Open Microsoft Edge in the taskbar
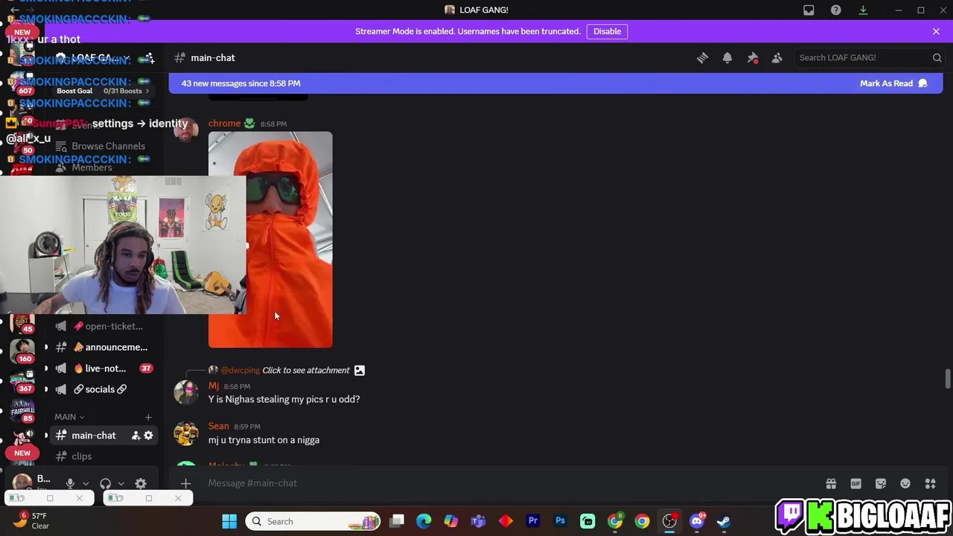Viewport: 953px width, 536px height. (x=424, y=521)
